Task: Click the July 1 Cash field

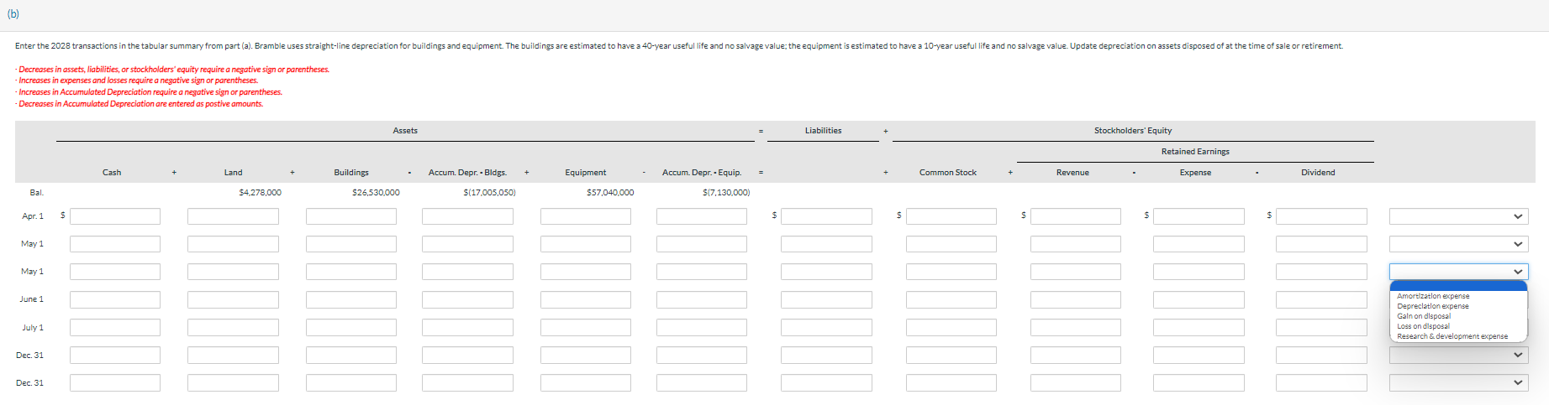Action: (115, 328)
